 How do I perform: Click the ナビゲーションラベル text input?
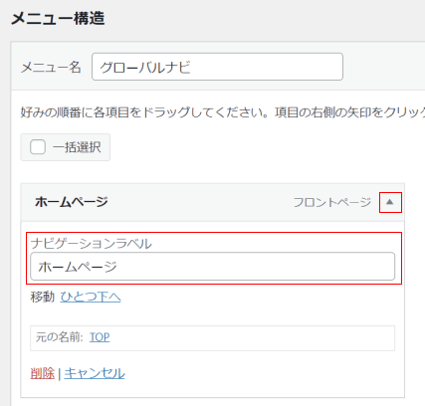pyautogui.click(x=213, y=267)
